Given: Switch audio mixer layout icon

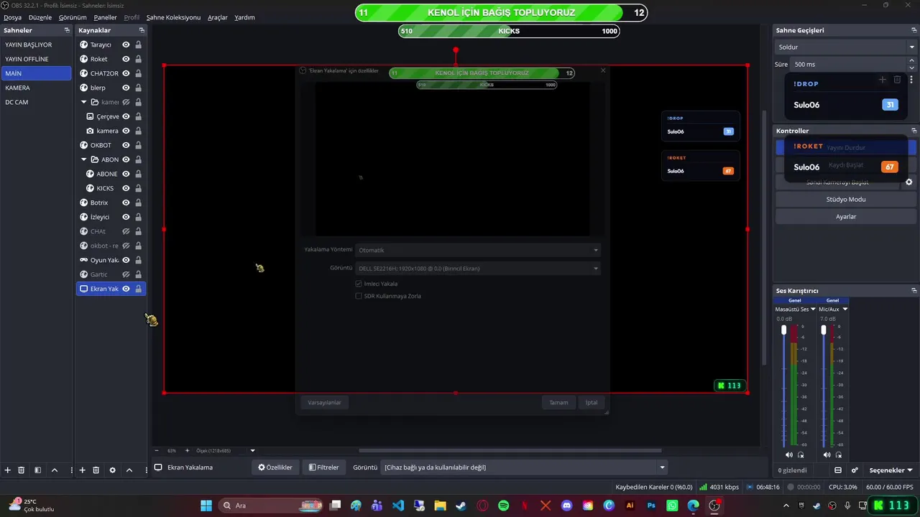Looking at the screenshot, I should pyautogui.click(x=838, y=470).
